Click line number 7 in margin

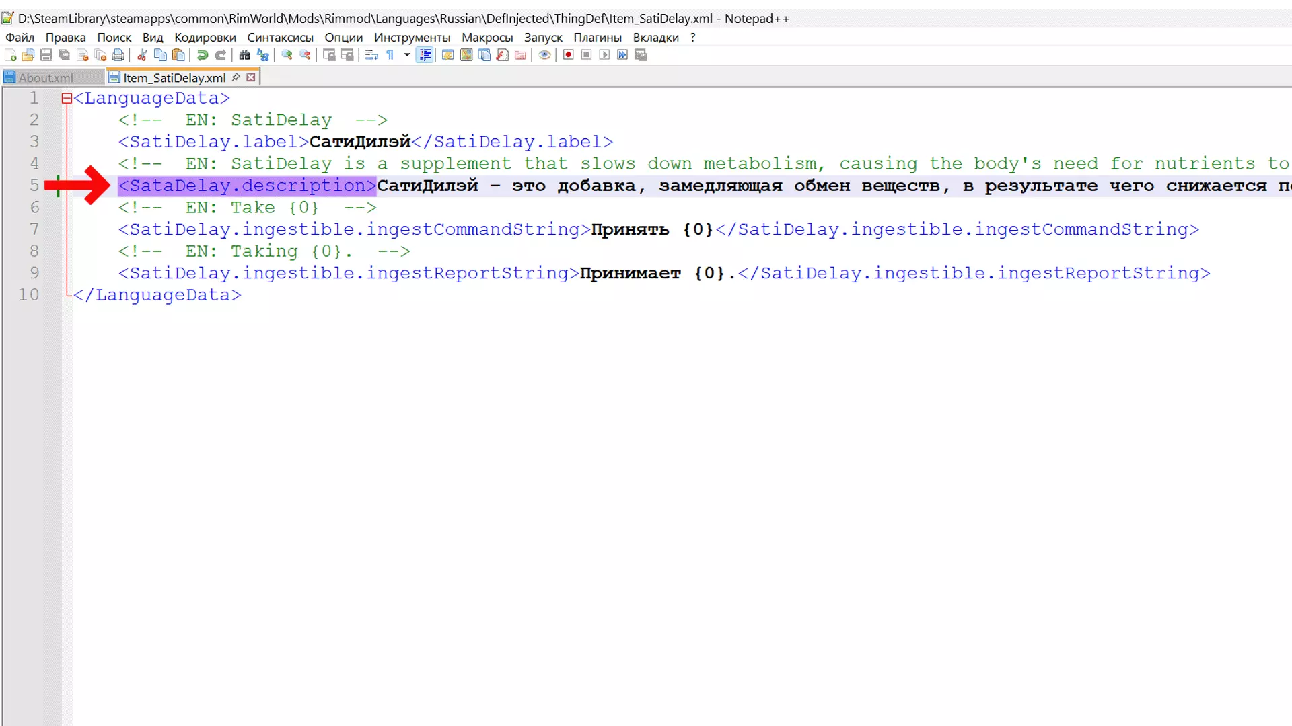tap(34, 229)
